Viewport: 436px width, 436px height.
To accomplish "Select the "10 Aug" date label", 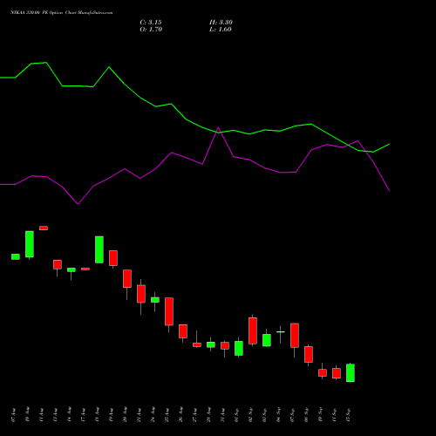I will 27,415.
